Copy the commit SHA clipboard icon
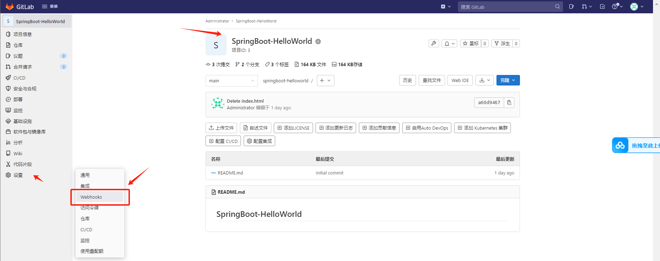The width and height of the screenshot is (660, 261). (509, 103)
